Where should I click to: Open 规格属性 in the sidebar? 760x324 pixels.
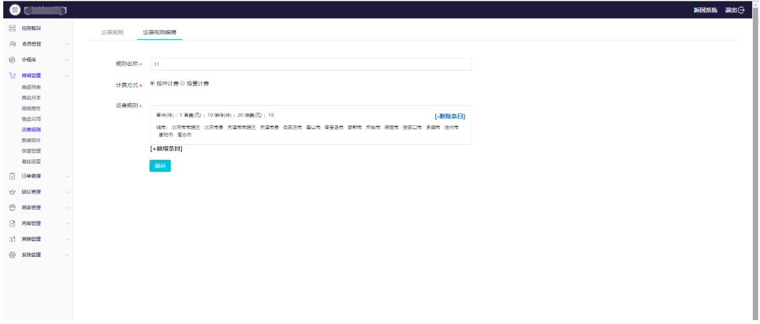31,108
